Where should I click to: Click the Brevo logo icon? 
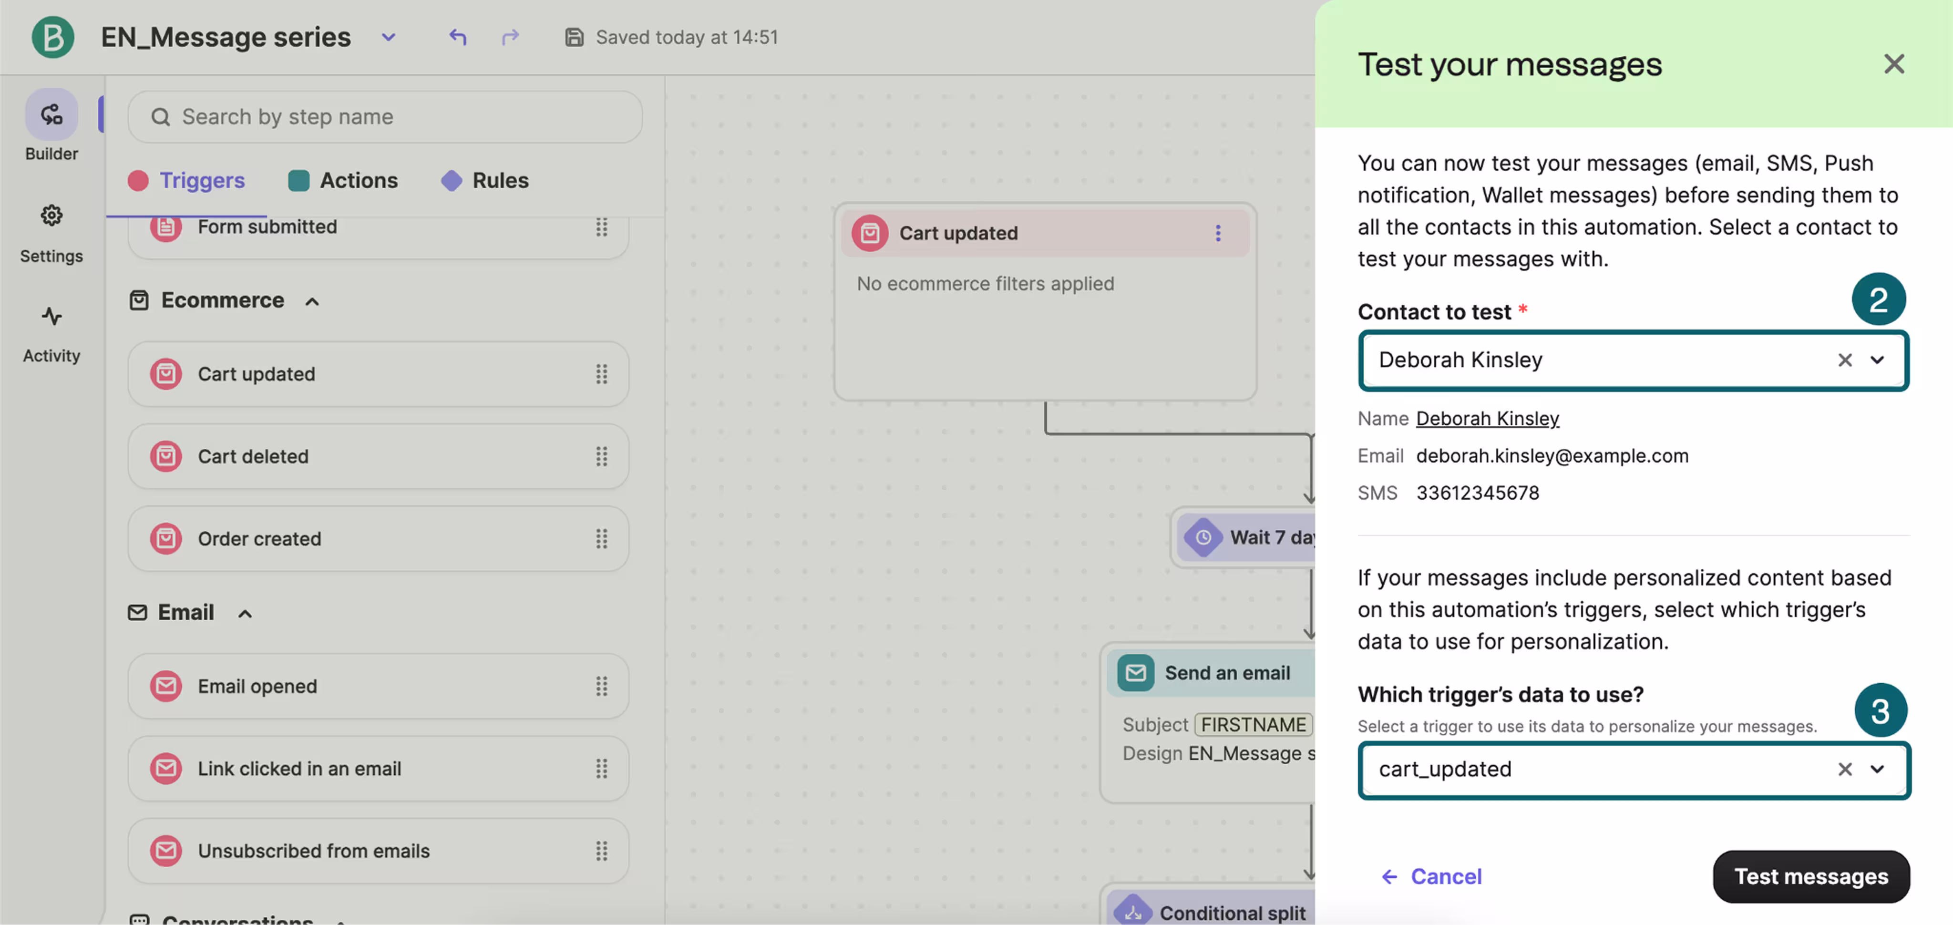tap(52, 37)
